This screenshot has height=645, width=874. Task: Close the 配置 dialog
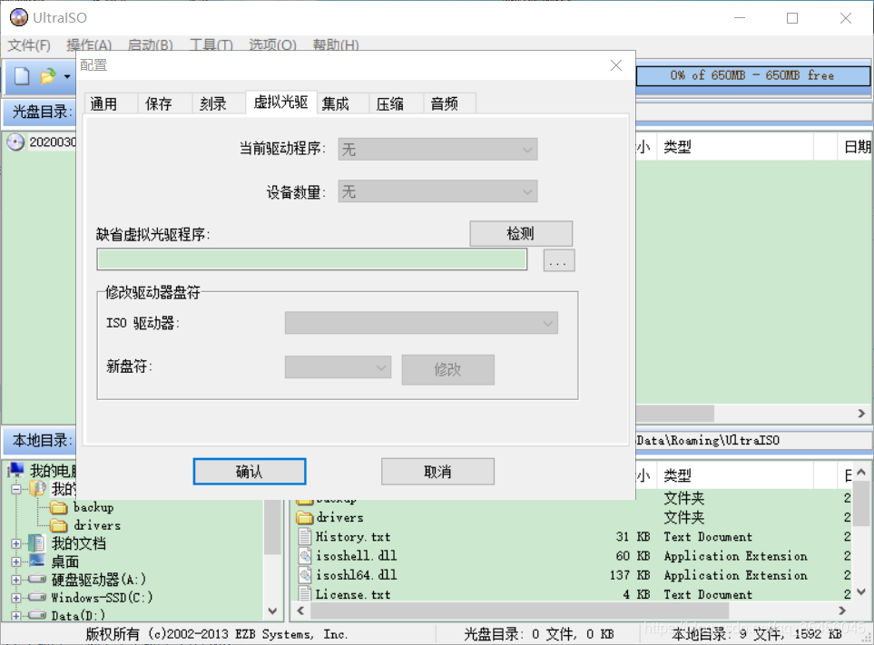point(616,65)
